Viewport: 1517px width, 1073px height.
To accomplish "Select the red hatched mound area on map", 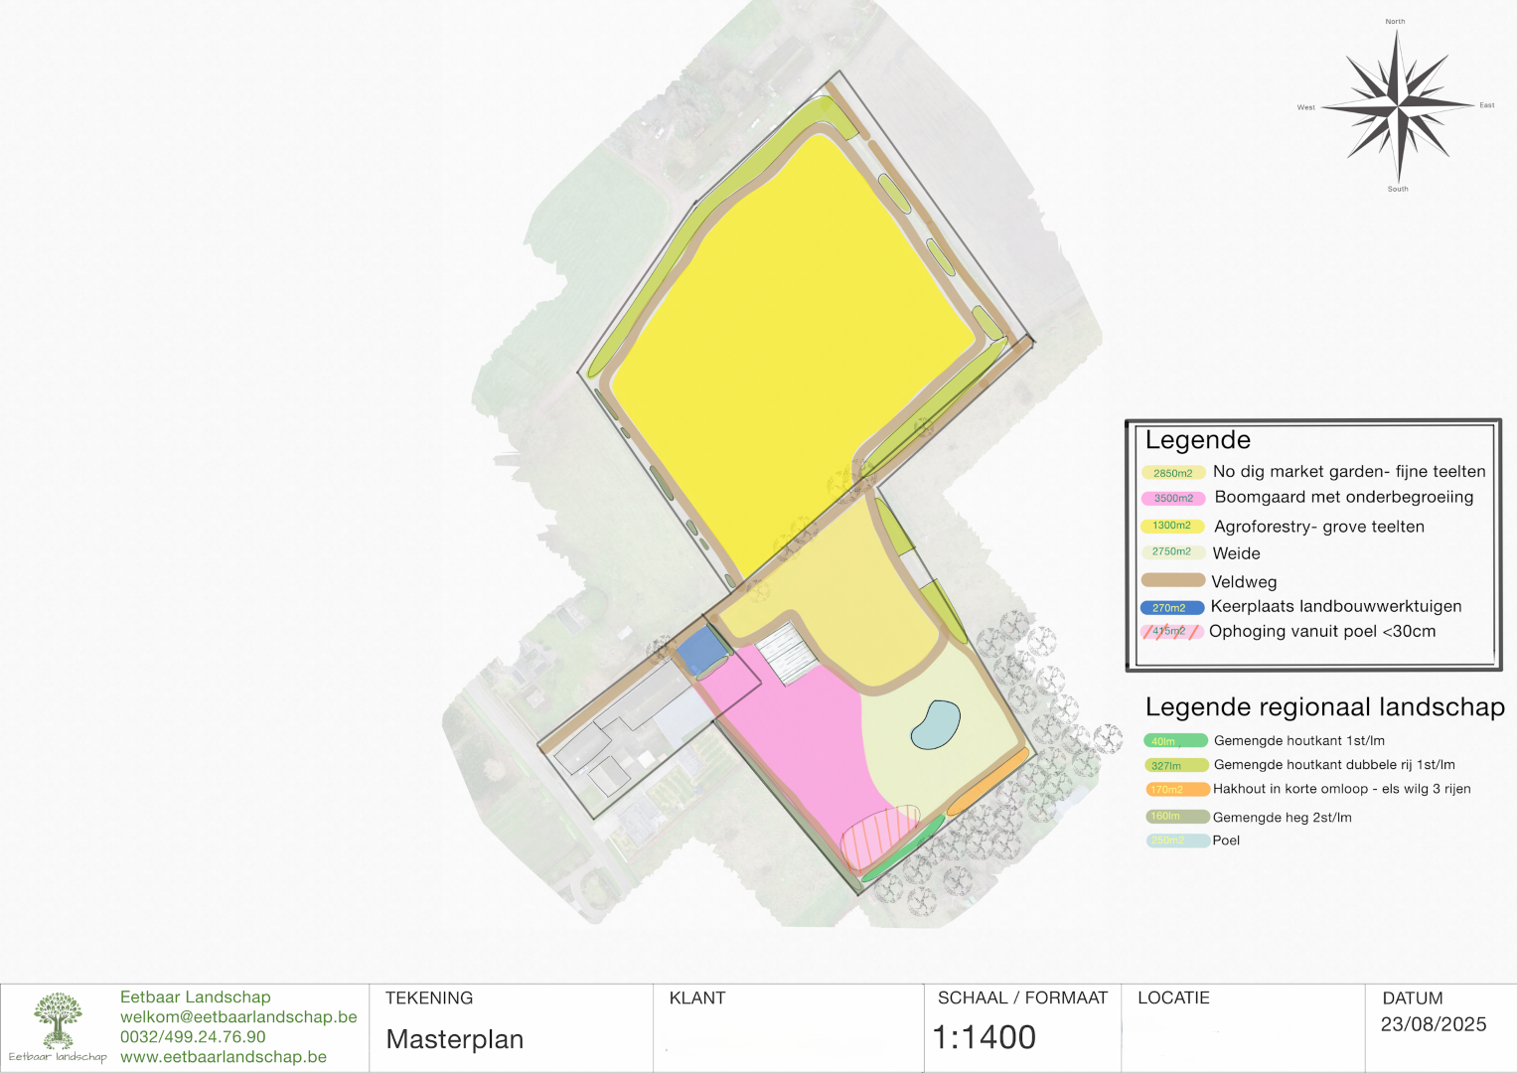I will point(879,835).
